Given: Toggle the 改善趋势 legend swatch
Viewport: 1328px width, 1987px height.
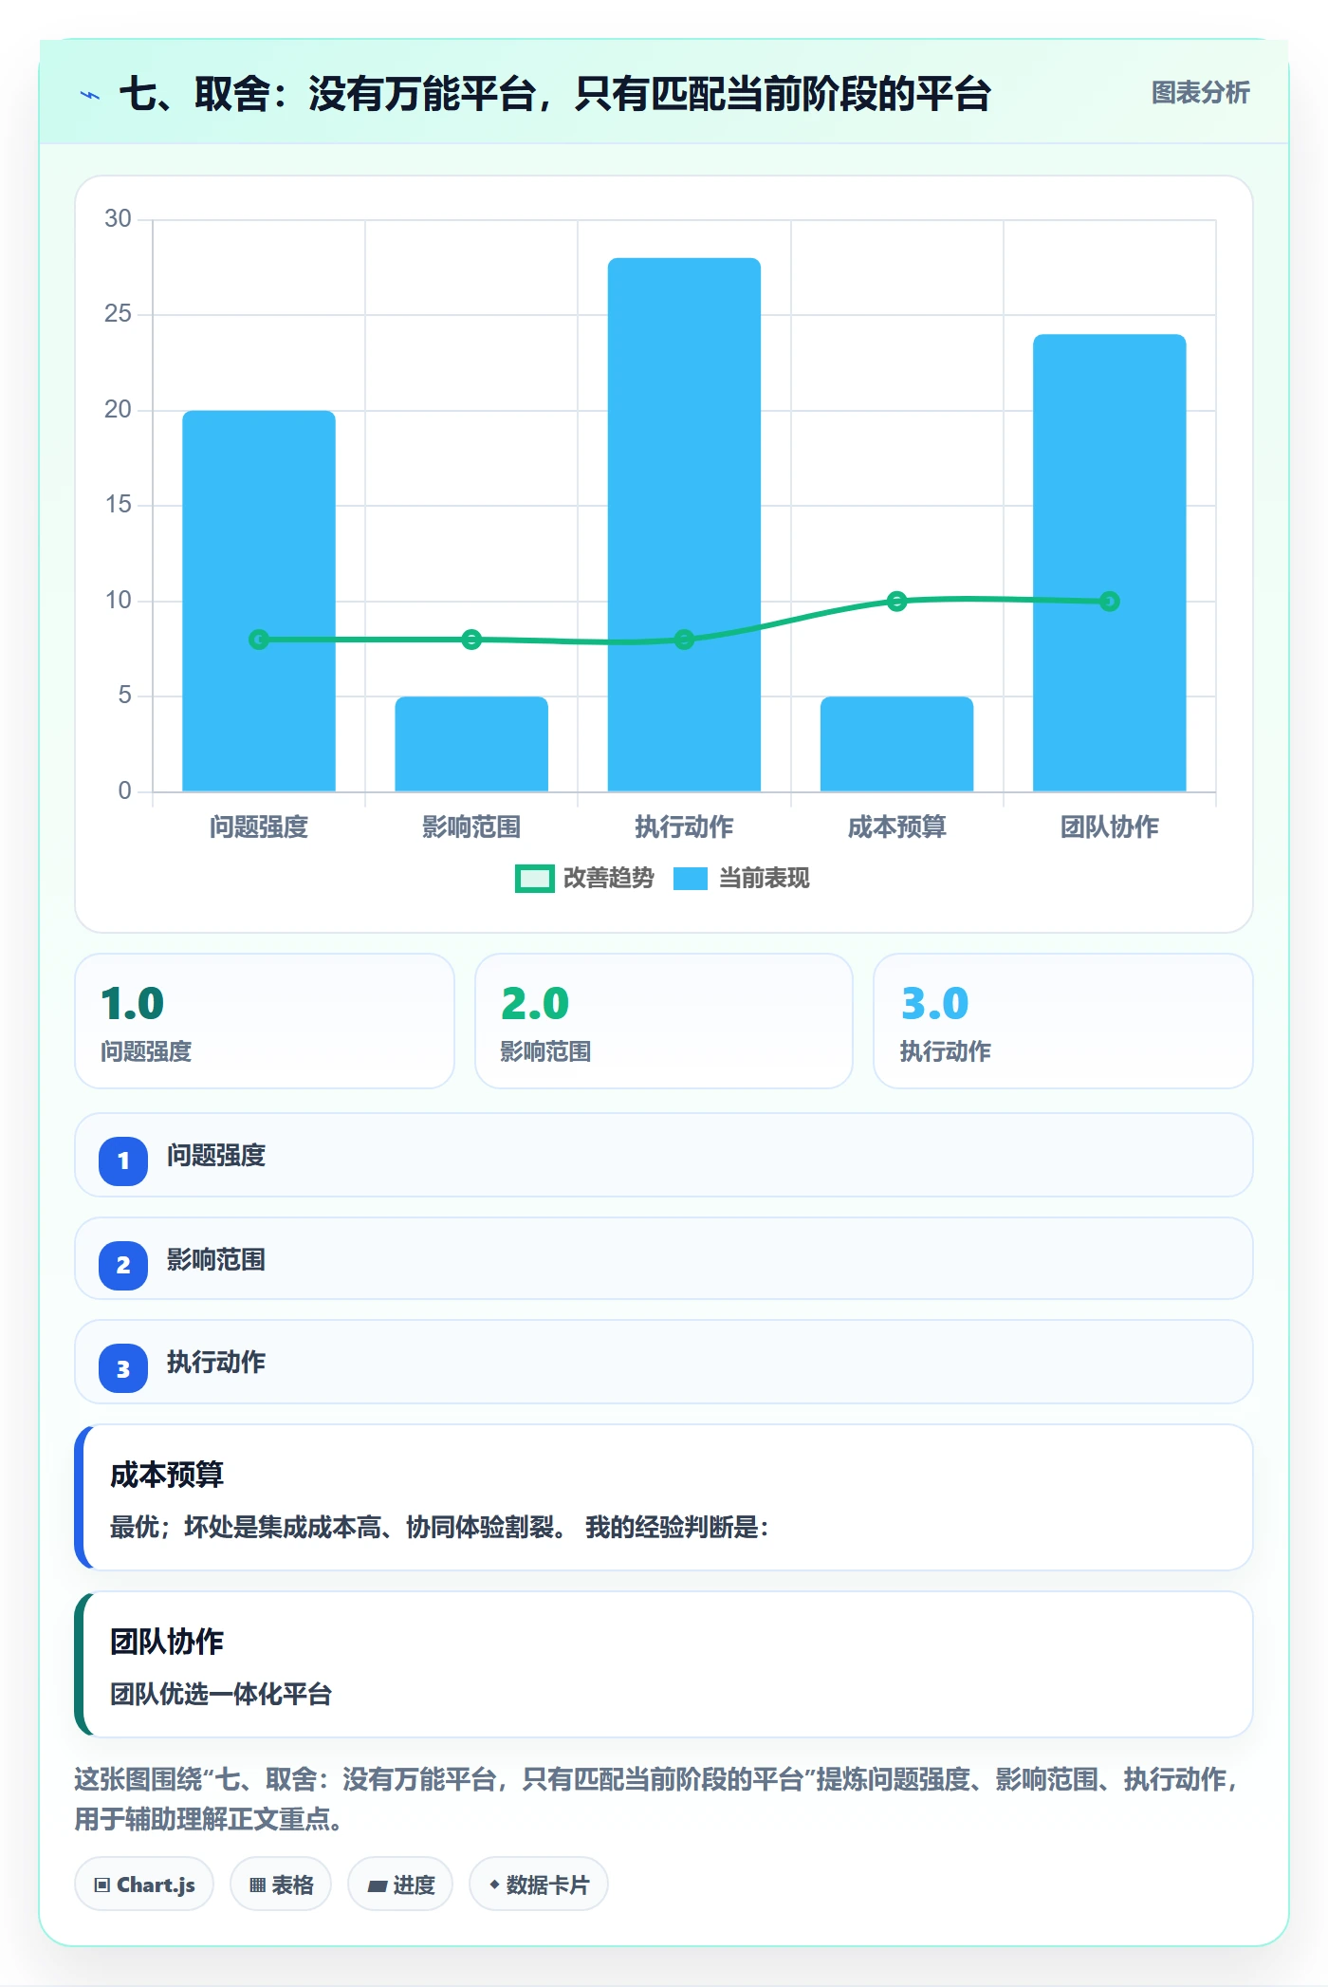Looking at the screenshot, I should (534, 879).
